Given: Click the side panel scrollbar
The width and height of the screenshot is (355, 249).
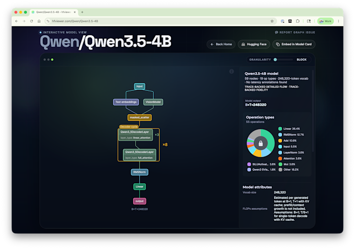Looking at the screenshot, I should pyautogui.click(x=313, y=111).
